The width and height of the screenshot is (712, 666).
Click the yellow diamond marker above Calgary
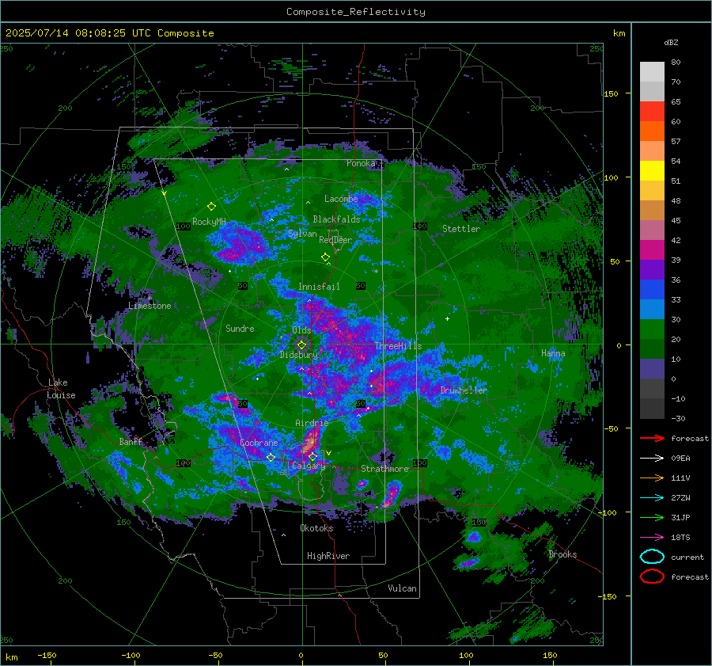312,456
